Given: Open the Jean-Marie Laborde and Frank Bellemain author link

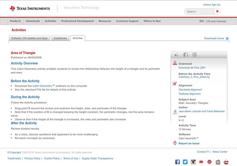Looking at the screenshot, I should 201,111.
